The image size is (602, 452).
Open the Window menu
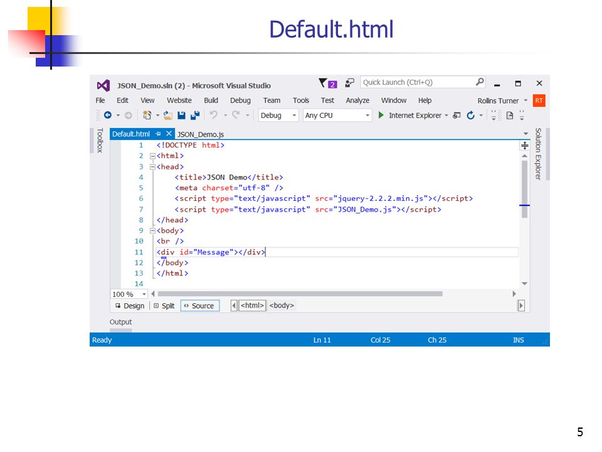[x=394, y=100]
